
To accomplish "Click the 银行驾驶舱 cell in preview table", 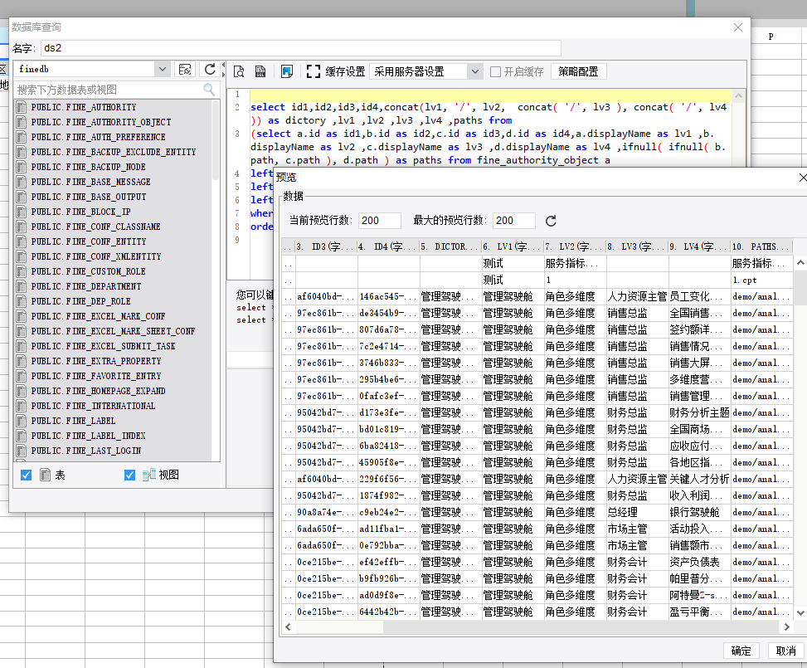I will 700,512.
